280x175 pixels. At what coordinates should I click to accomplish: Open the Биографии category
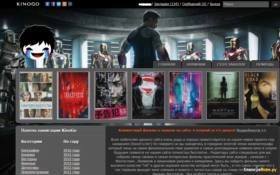[x=30, y=150]
